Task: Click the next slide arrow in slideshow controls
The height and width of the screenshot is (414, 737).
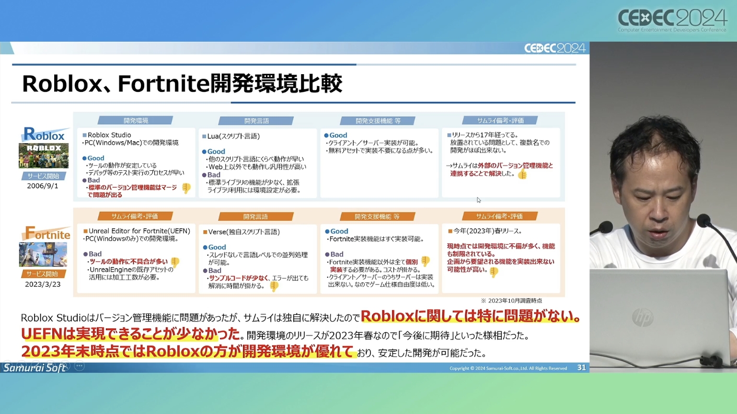Action: 22,366
